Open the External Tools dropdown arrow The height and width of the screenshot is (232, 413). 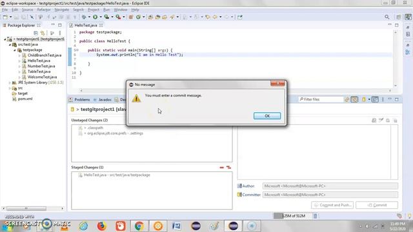[123, 17]
